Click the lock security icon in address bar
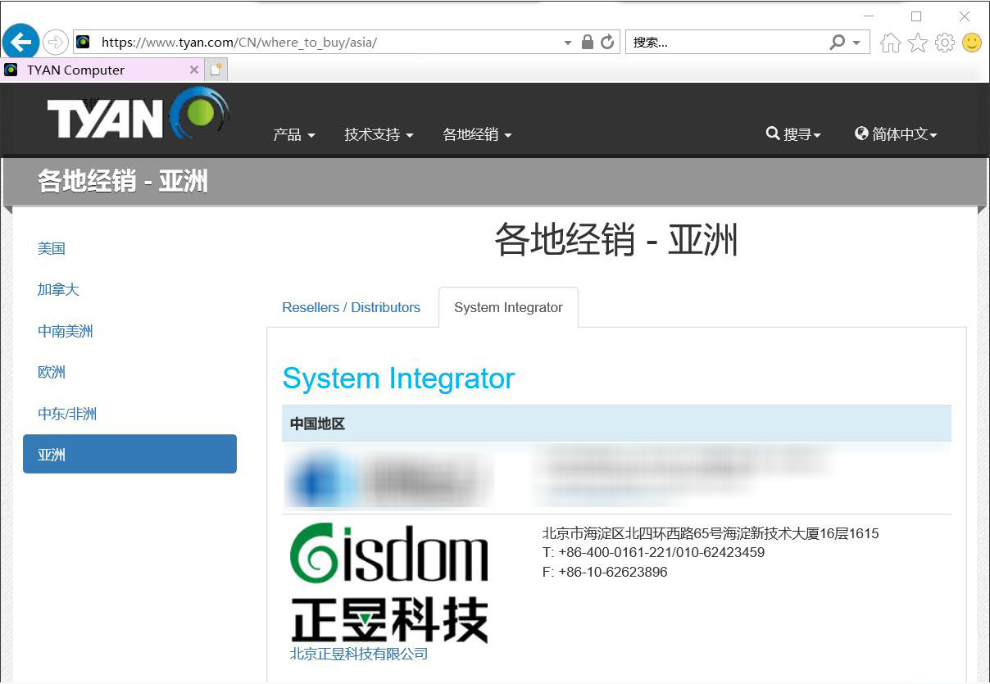Image resolution: width=990 pixels, height=684 pixels. pyautogui.click(x=587, y=42)
